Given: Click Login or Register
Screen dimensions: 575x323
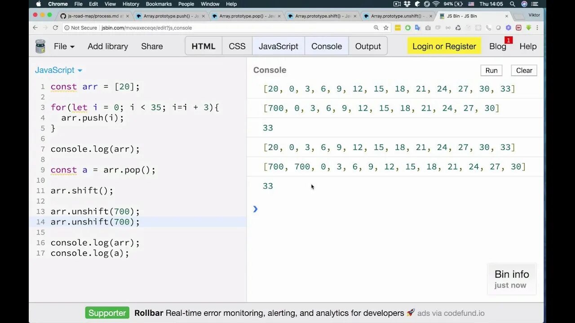Looking at the screenshot, I should click(444, 46).
